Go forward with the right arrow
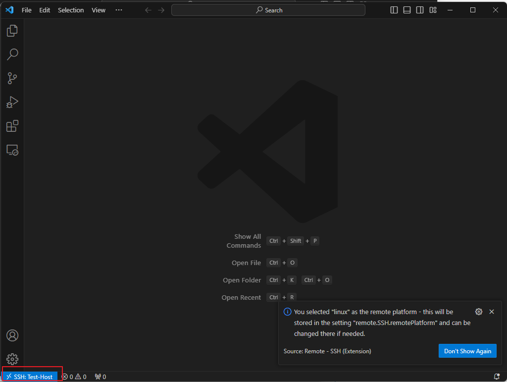Screen dimensions: 507x382 161,10
